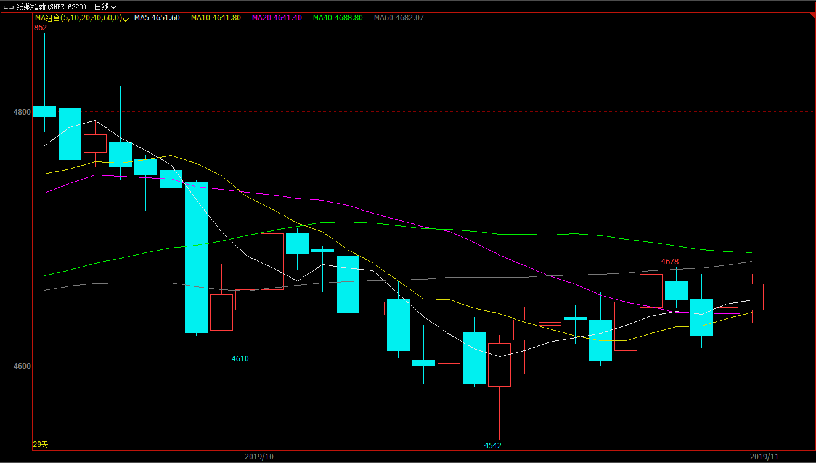Select the MA20 4641.40 legend label
Screen dimensions: 816x463
click(x=277, y=18)
